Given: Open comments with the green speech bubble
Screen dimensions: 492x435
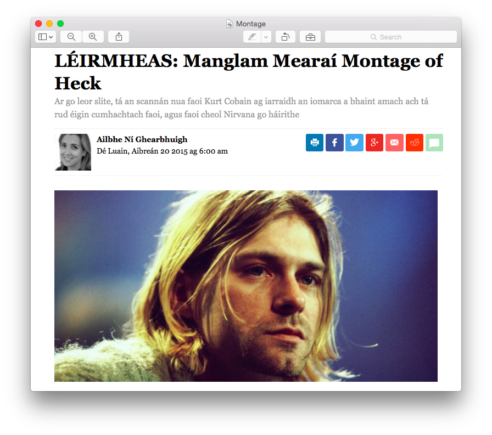Looking at the screenshot, I should pos(434,143).
